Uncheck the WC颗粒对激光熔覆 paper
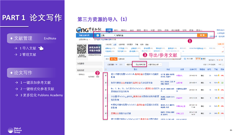 tap(106, 106)
